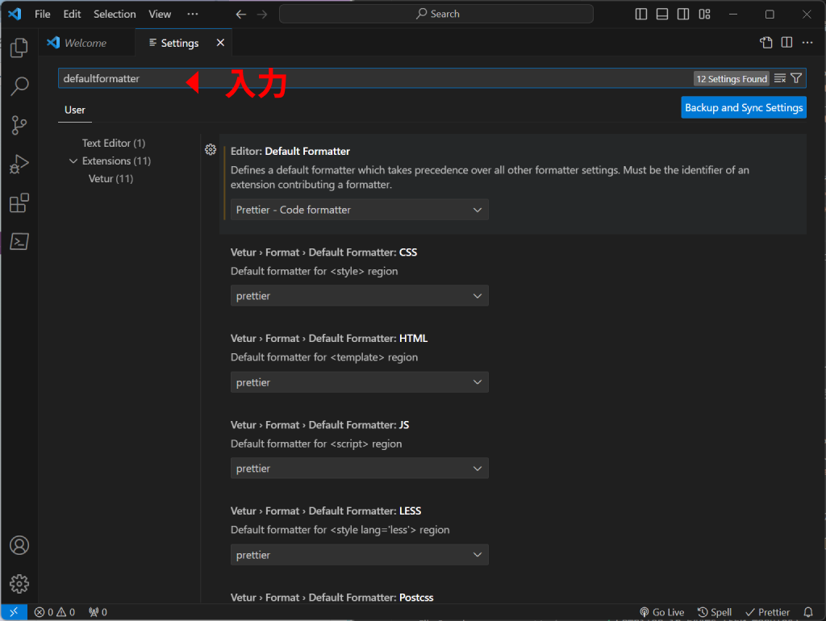Screen dimensions: 826x621
Task: Open the settings filter funnel
Action: [796, 78]
